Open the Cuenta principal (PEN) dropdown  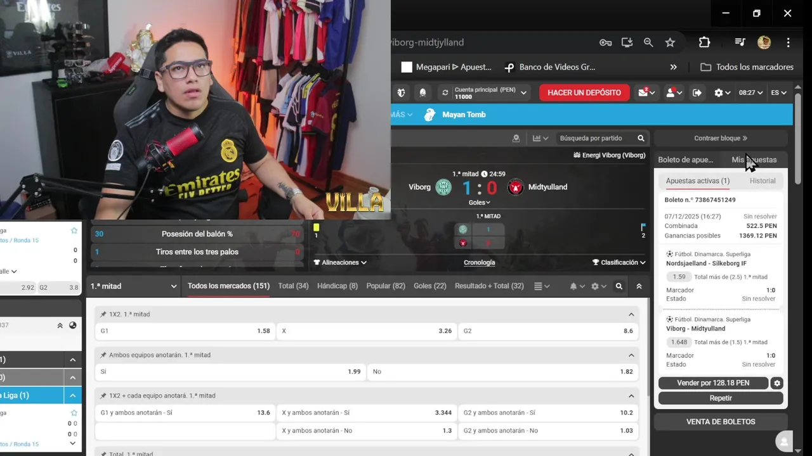coord(491,93)
